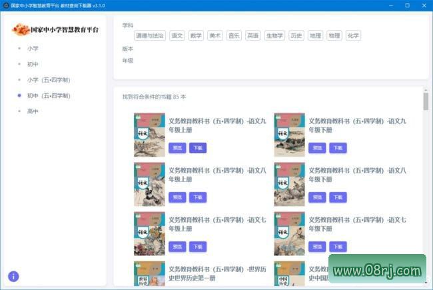The image size is (433, 290).
Task: Filter by subject 英语
Action: [253, 35]
